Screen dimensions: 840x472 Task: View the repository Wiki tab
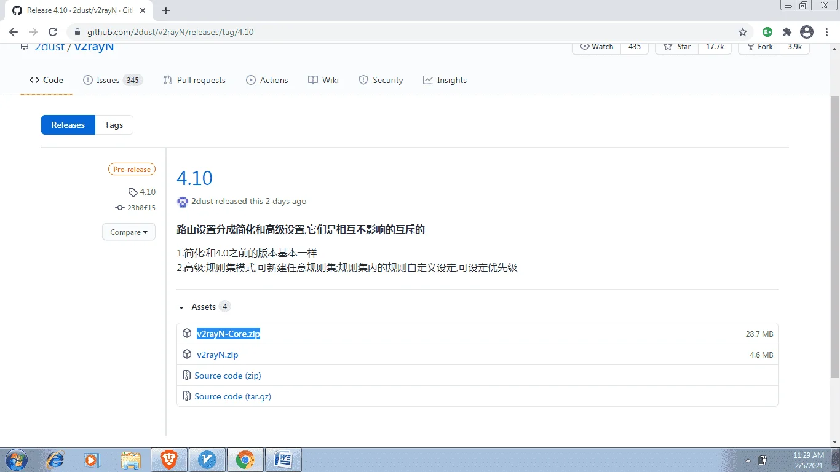323,80
